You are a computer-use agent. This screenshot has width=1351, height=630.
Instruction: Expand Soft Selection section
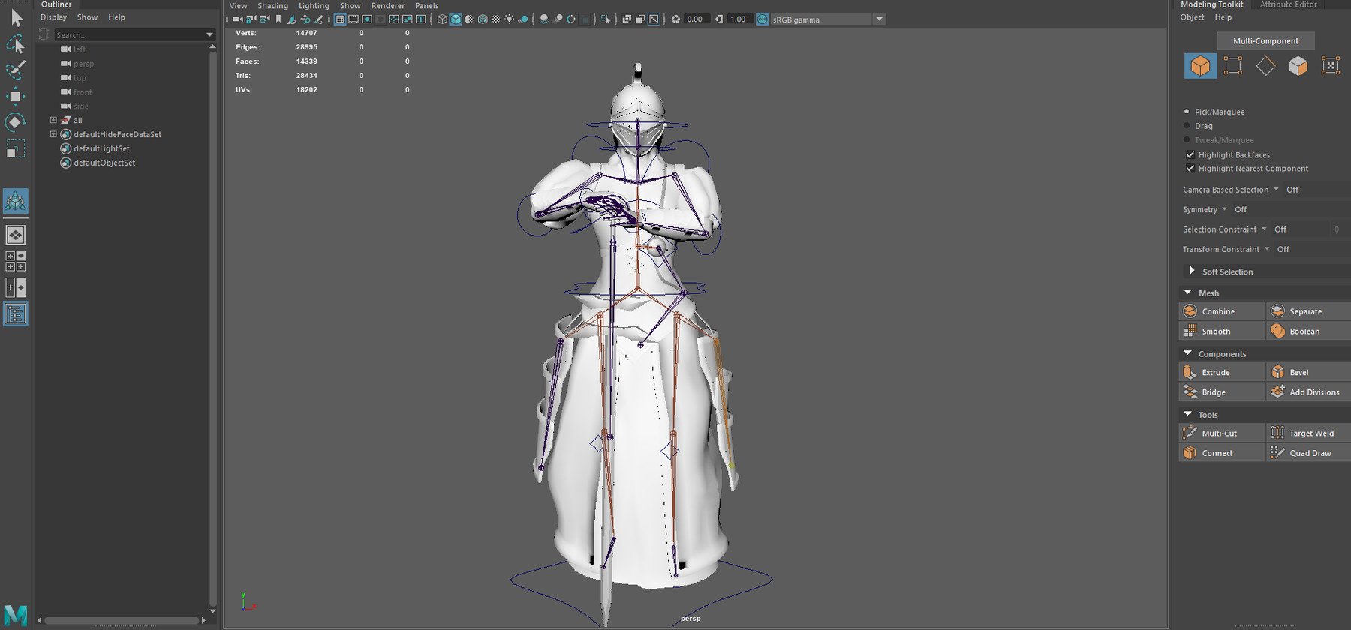click(x=1192, y=271)
